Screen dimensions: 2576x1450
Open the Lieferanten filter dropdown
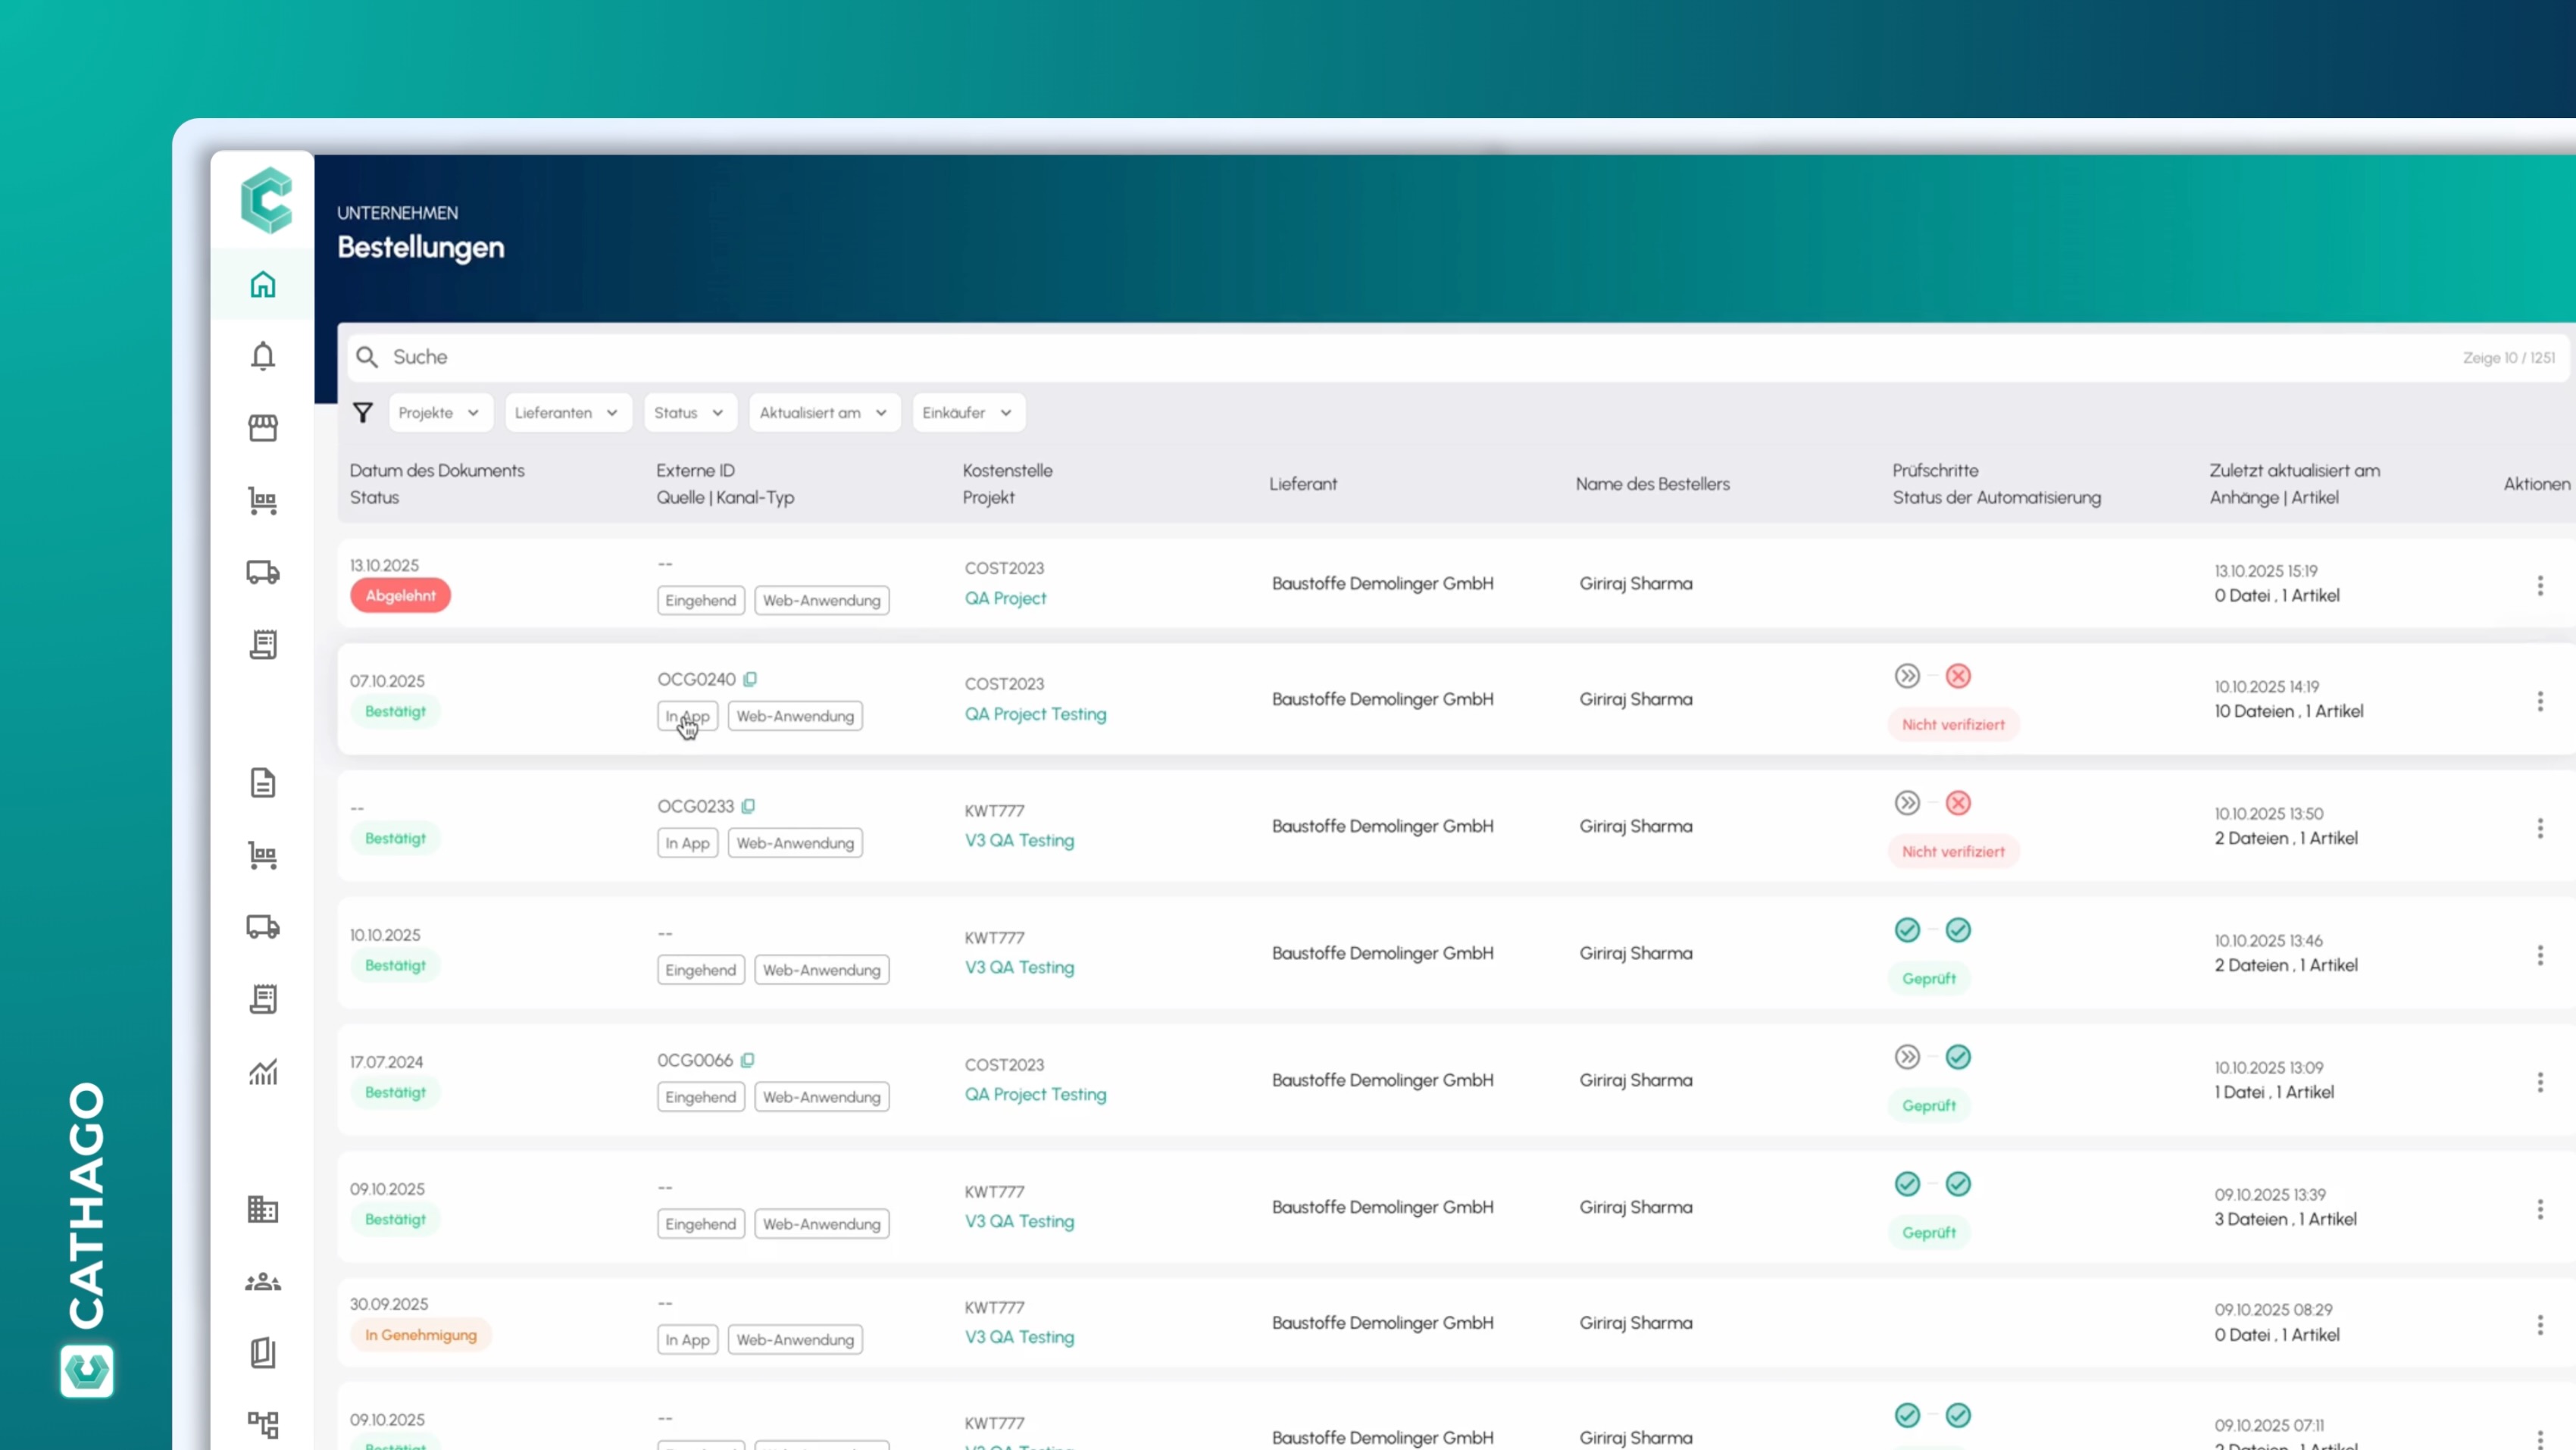[x=567, y=412]
